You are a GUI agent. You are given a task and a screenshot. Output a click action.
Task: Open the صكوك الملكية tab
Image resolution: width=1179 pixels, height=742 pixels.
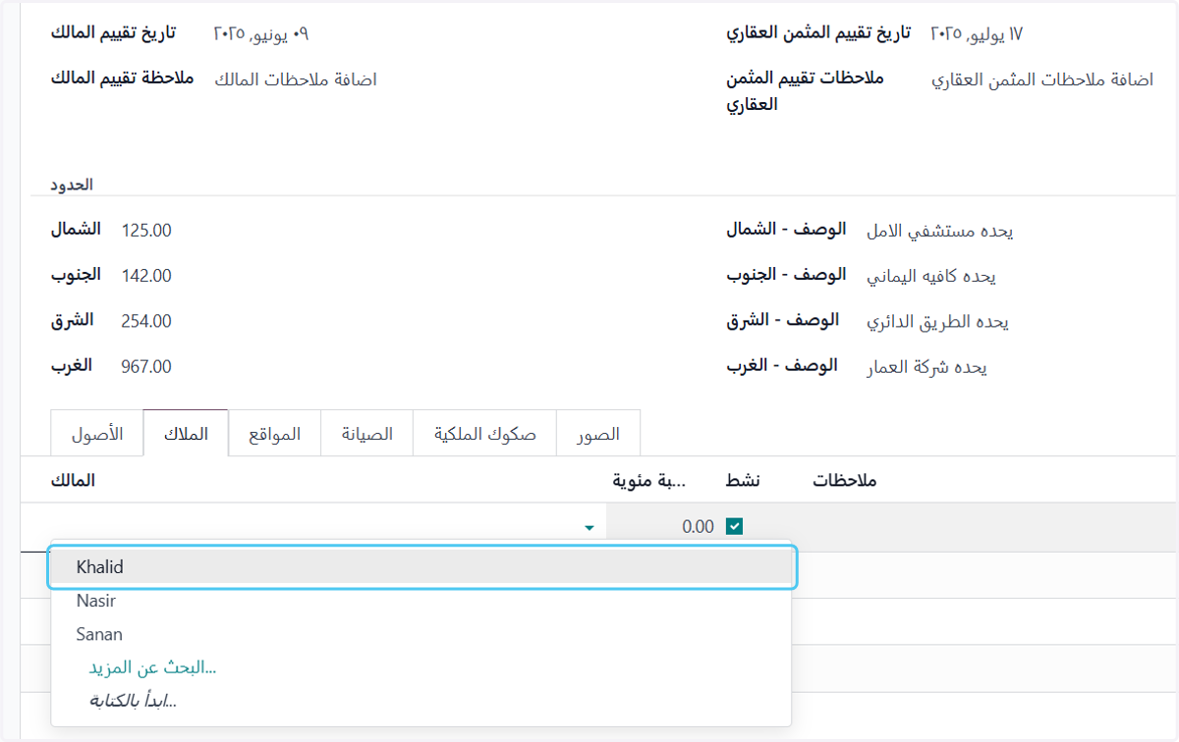[x=485, y=434]
